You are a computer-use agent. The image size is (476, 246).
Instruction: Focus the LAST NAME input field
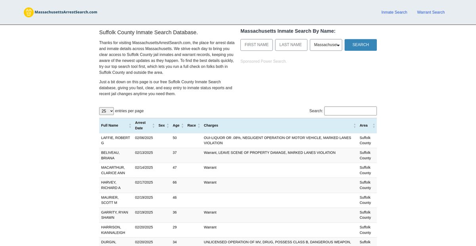click(291, 45)
